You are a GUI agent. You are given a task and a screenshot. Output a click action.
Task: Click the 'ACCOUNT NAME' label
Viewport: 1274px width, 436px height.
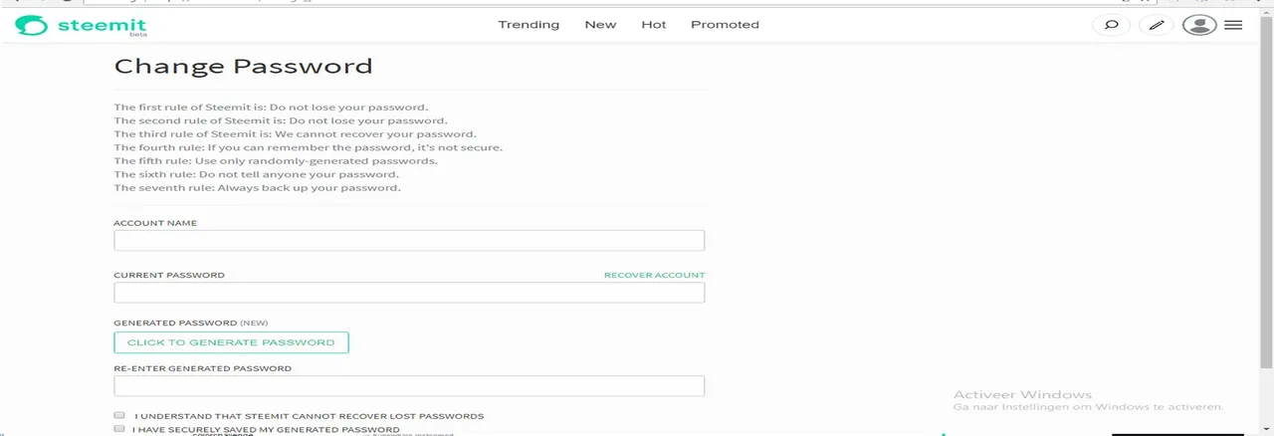click(x=155, y=223)
